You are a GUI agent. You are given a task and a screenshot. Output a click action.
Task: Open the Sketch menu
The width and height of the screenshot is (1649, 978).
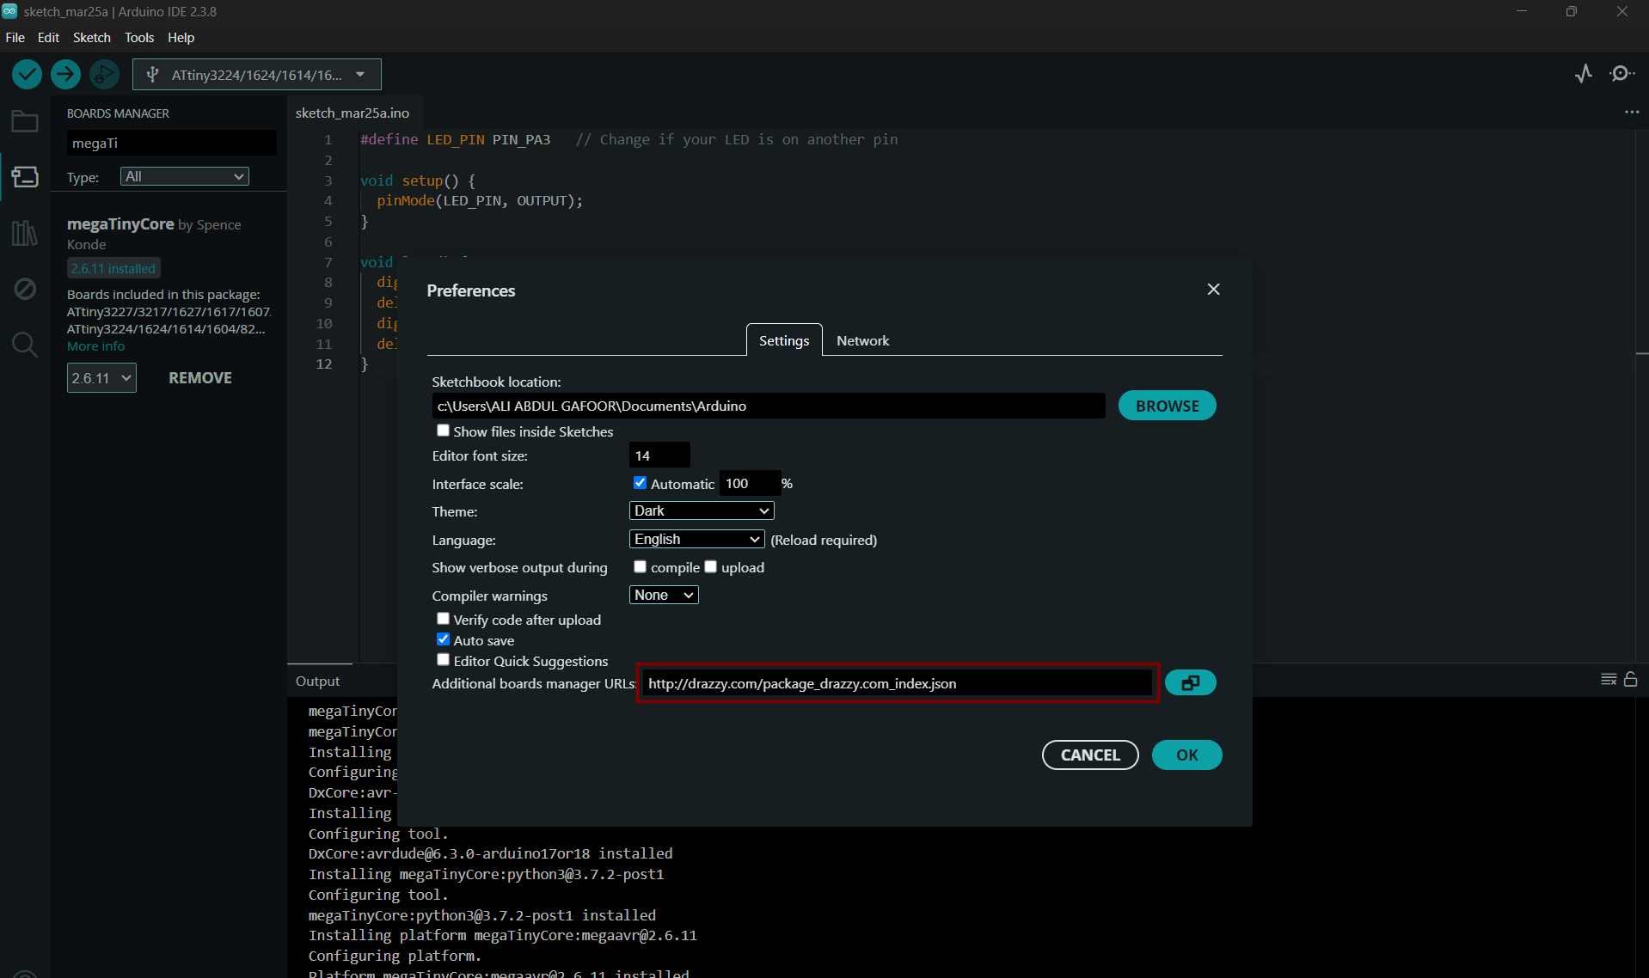(x=92, y=38)
